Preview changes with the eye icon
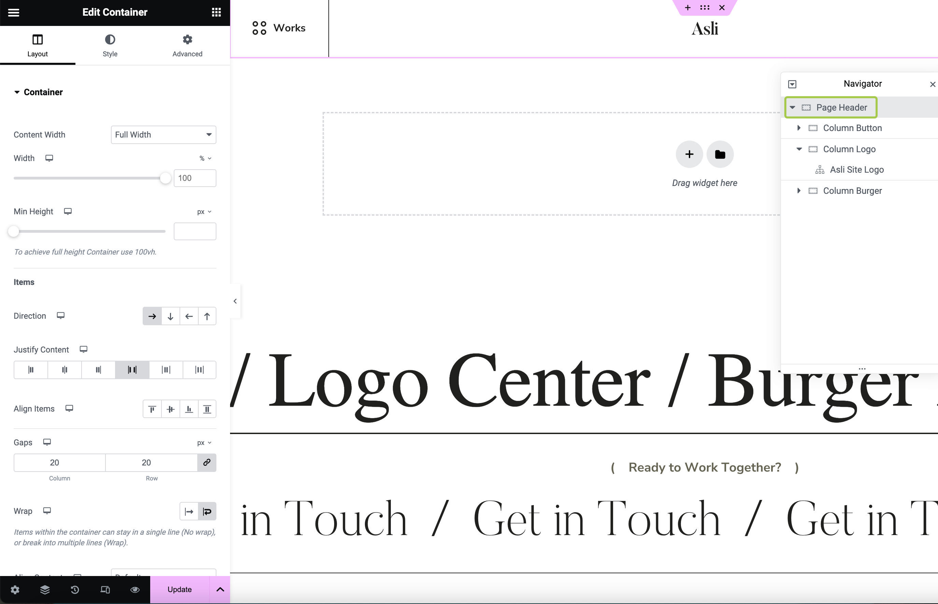The width and height of the screenshot is (938, 604). pos(135,589)
